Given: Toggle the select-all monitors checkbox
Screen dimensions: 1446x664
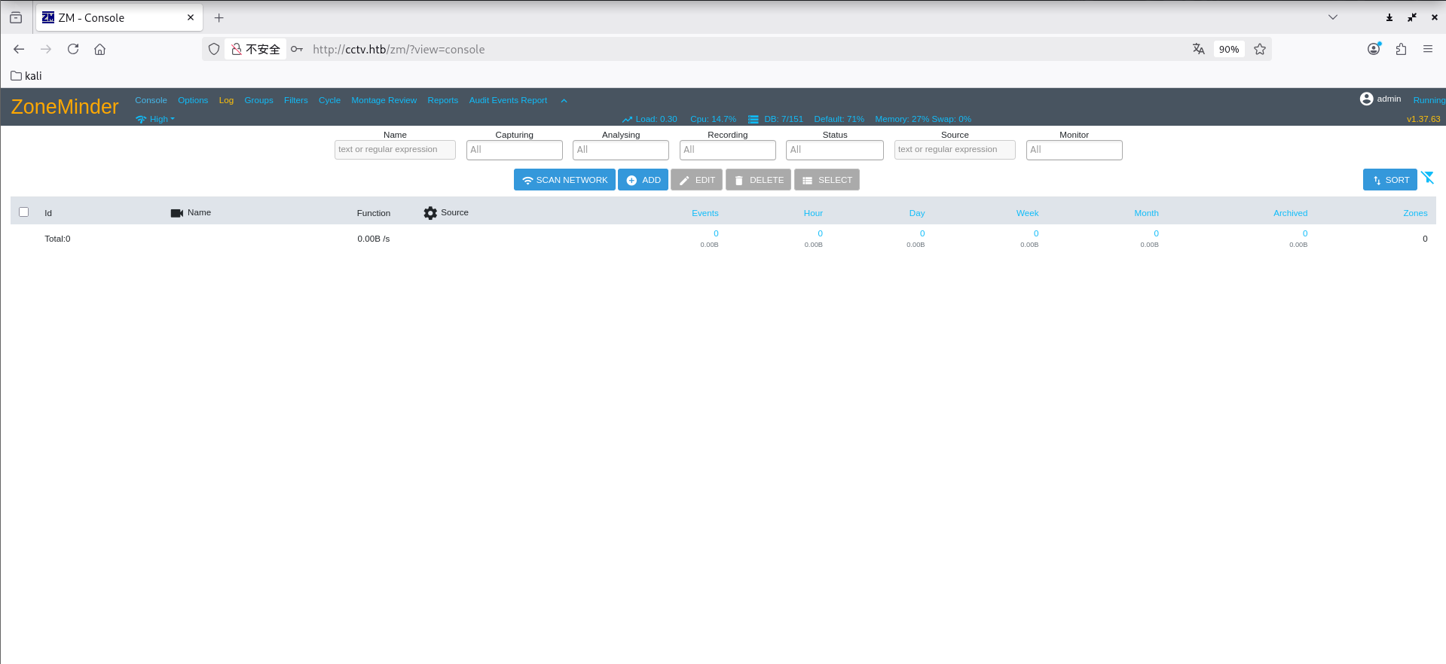Looking at the screenshot, I should [24, 212].
